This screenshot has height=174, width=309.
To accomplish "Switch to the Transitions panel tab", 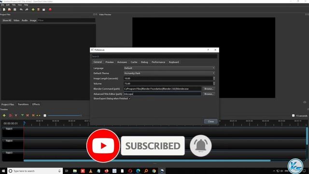I will tap(23, 104).
